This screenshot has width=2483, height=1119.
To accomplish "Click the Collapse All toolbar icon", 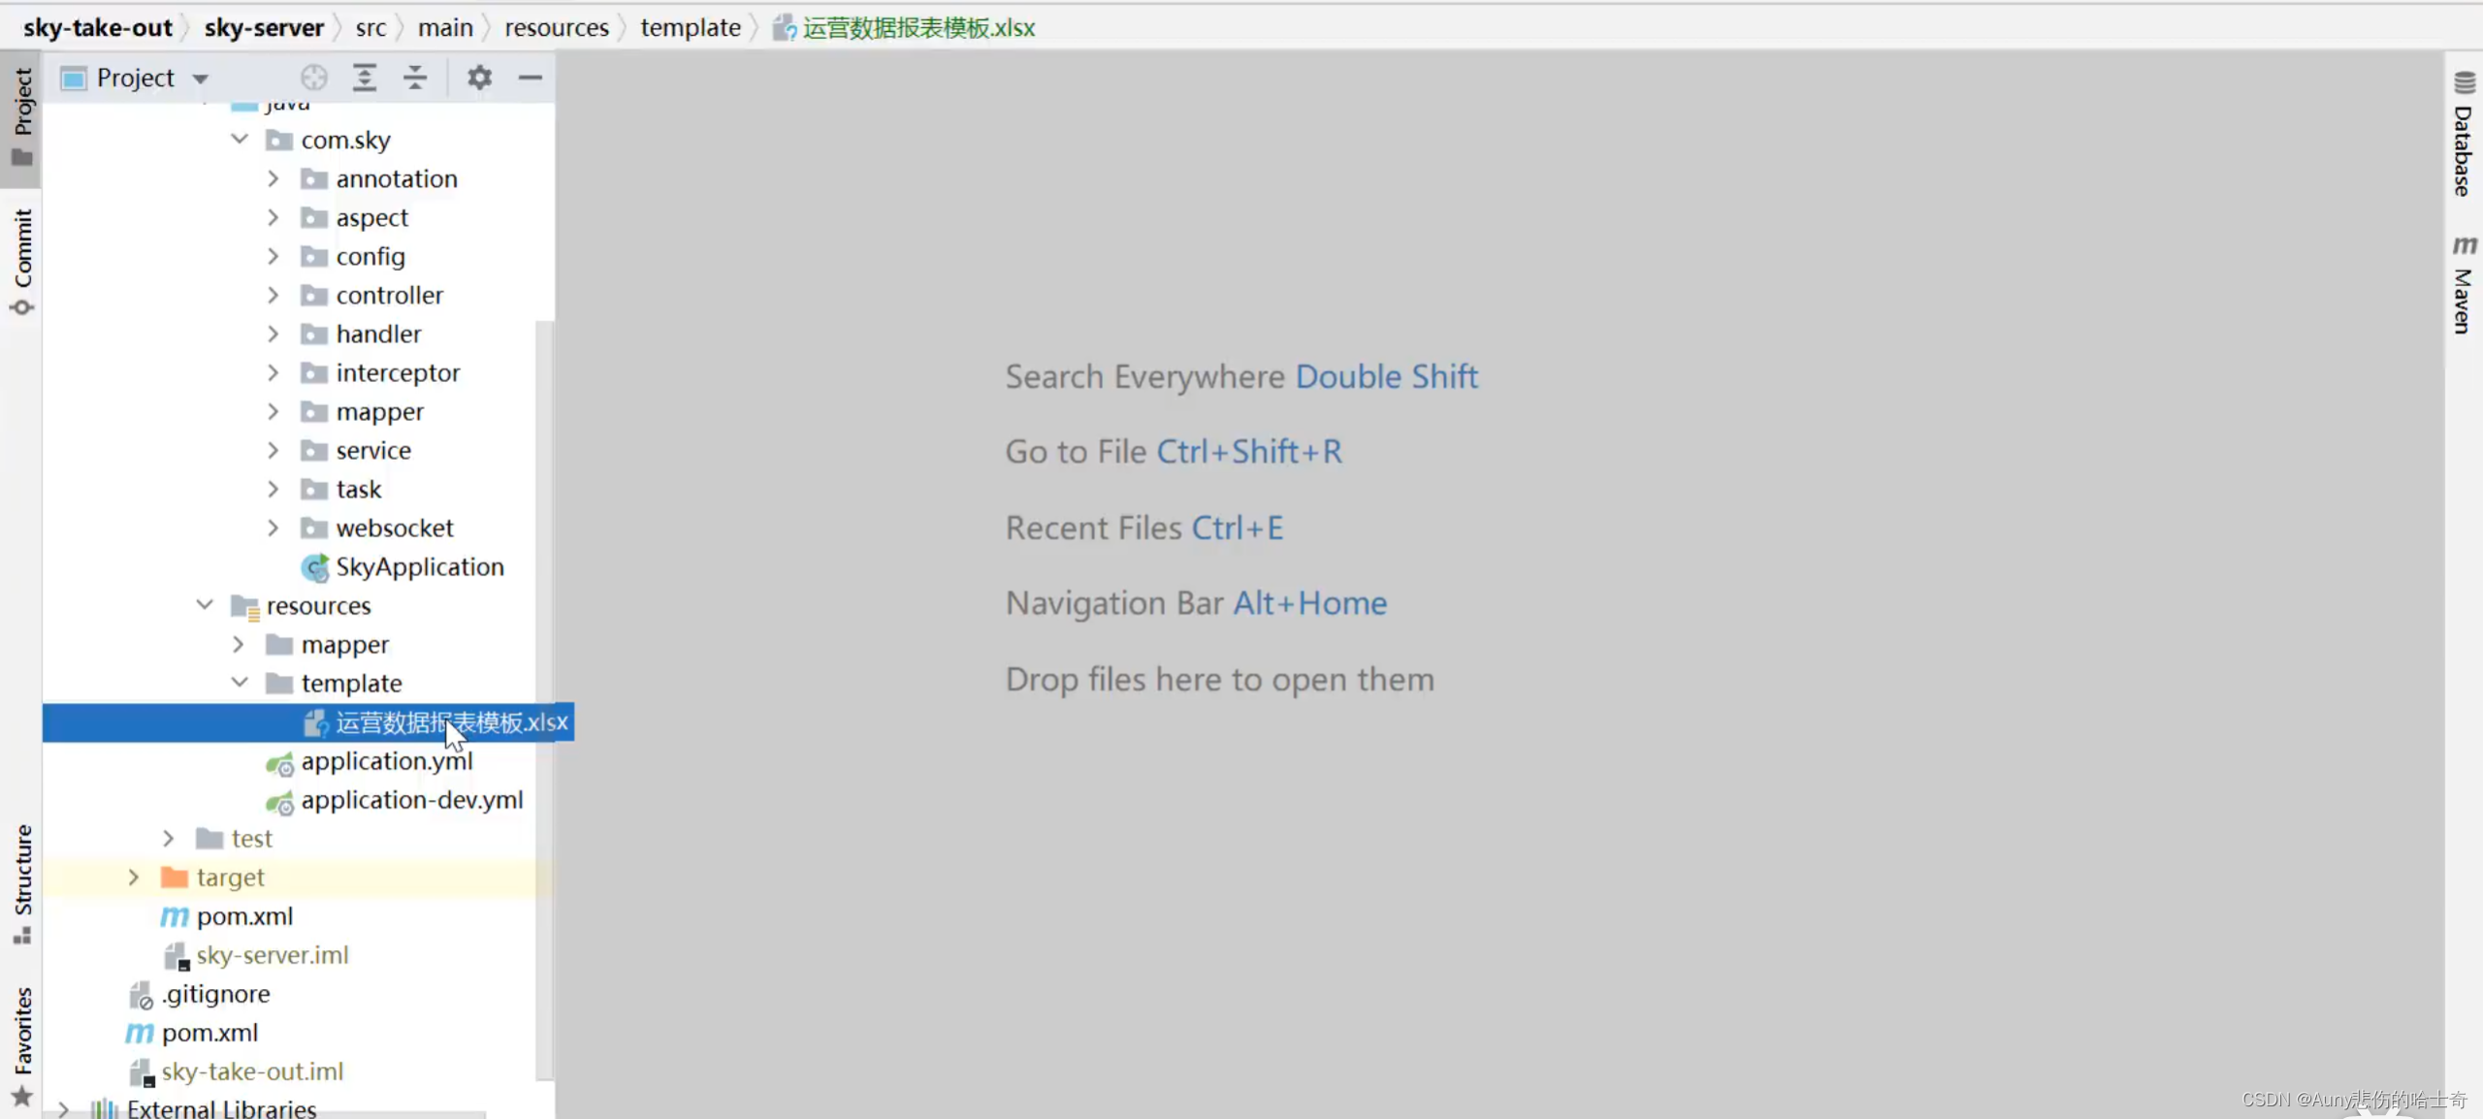I will 415,78.
